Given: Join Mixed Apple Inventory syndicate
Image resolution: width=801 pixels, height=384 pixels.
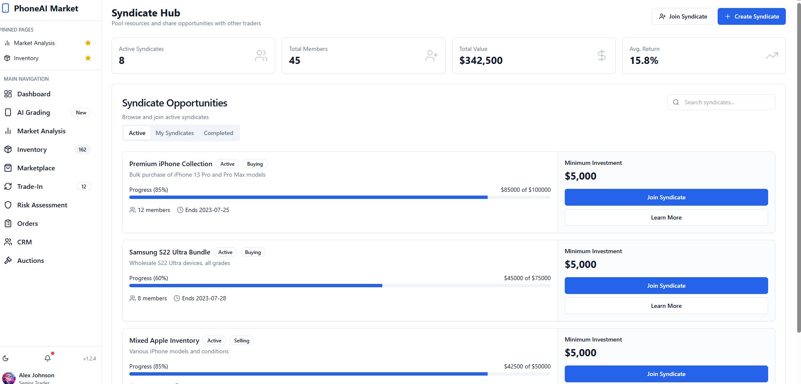Looking at the screenshot, I should pyautogui.click(x=666, y=374).
